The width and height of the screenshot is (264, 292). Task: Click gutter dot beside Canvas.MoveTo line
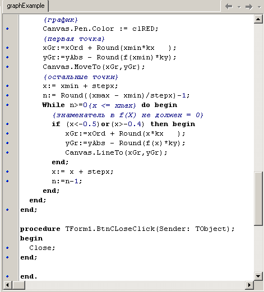[x=7, y=67]
